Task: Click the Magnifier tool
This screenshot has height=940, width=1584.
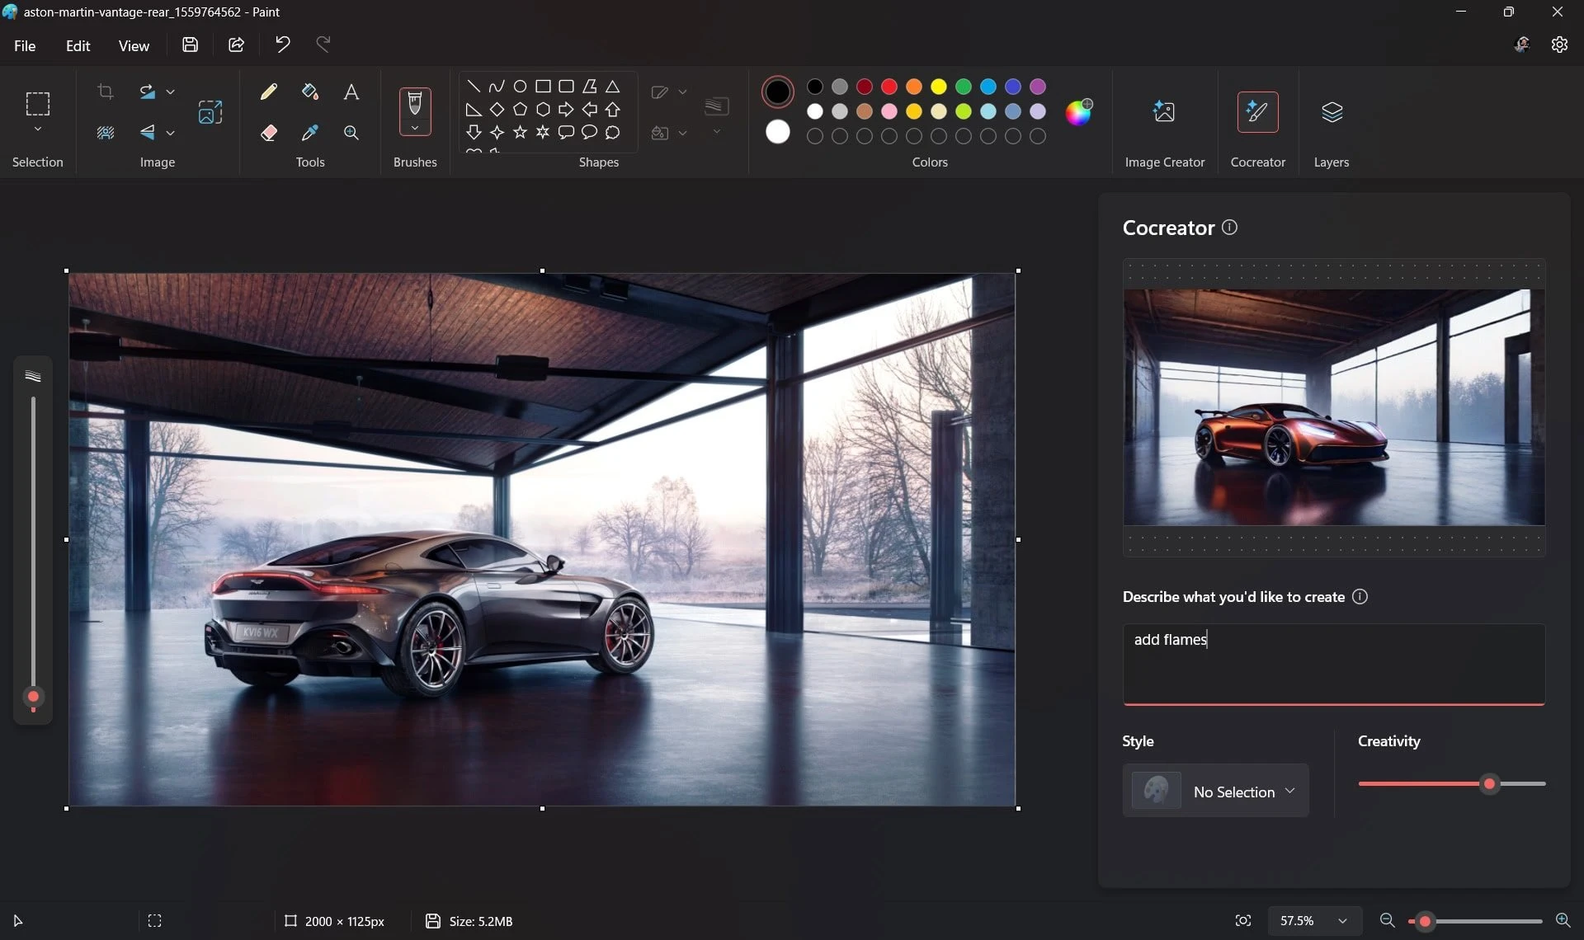Action: (x=351, y=133)
